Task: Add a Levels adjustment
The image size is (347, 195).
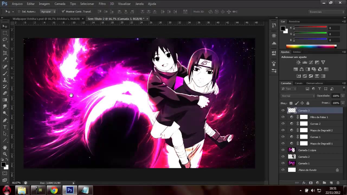Action: (305, 62)
